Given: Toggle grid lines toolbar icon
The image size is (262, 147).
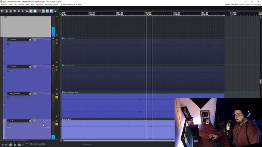Looking at the screenshot, I should [47, 11].
